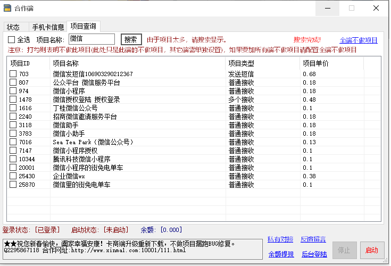Open the 全端不做项目 link
Image resolution: width=391 pixels, height=266 pixels.
click(359, 40)
